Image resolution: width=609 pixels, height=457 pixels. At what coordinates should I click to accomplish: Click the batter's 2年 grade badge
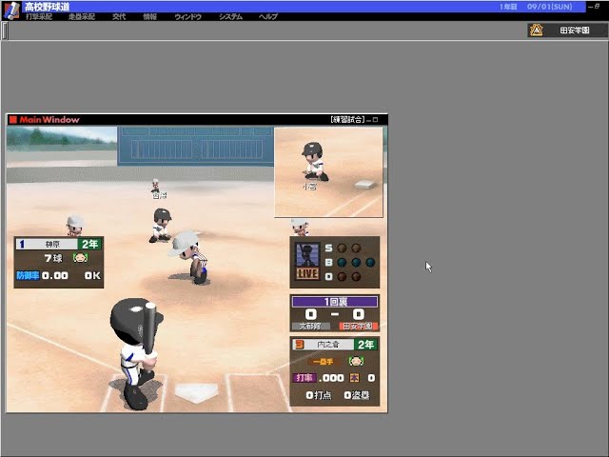[365, 345]
